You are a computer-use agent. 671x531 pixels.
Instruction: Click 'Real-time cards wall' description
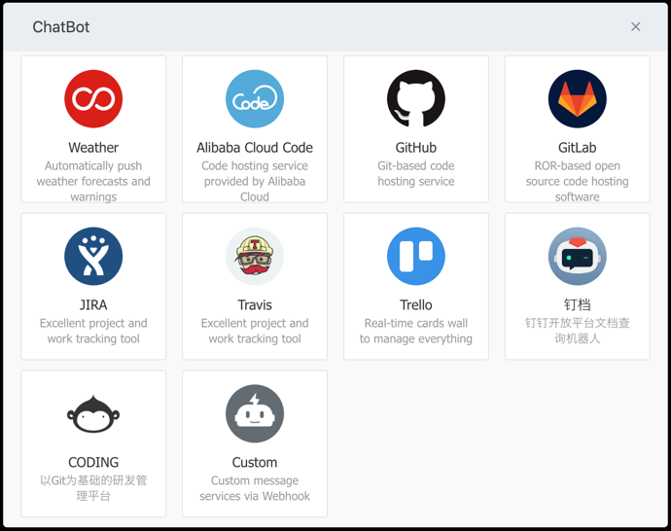point(416,331)
